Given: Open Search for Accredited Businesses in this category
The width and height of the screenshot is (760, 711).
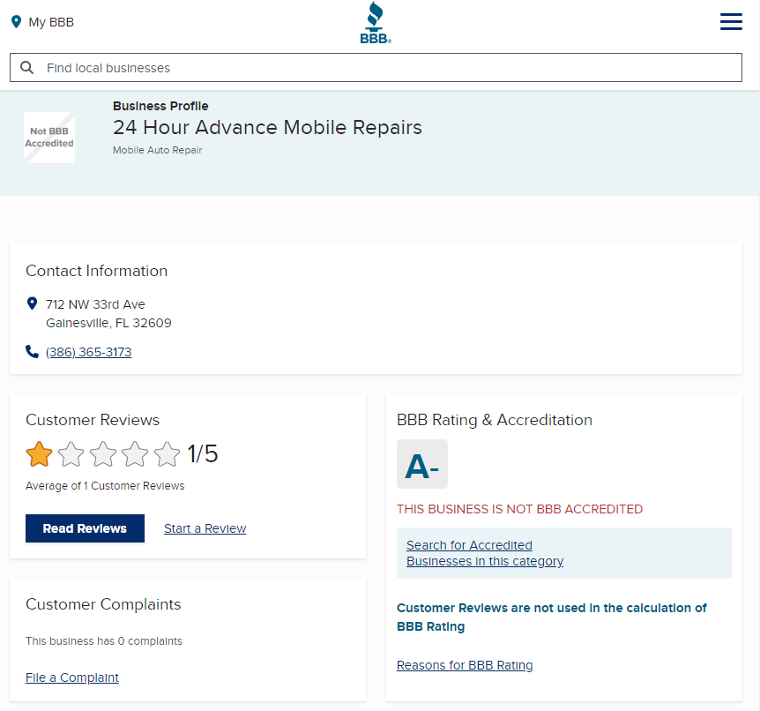Looking at the screenshot, I should pyautogui.click(x=485, y=553).
